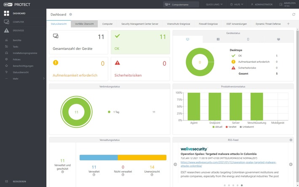Image resolution: width=299 pixels, height=187 pixels.
Task: Show next RSS feed article
Action: (291, 164)
